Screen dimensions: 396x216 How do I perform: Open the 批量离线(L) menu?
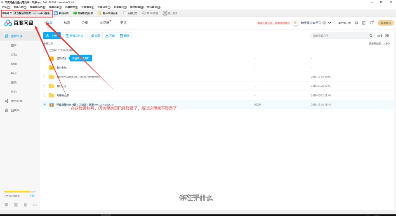point(87,7)
